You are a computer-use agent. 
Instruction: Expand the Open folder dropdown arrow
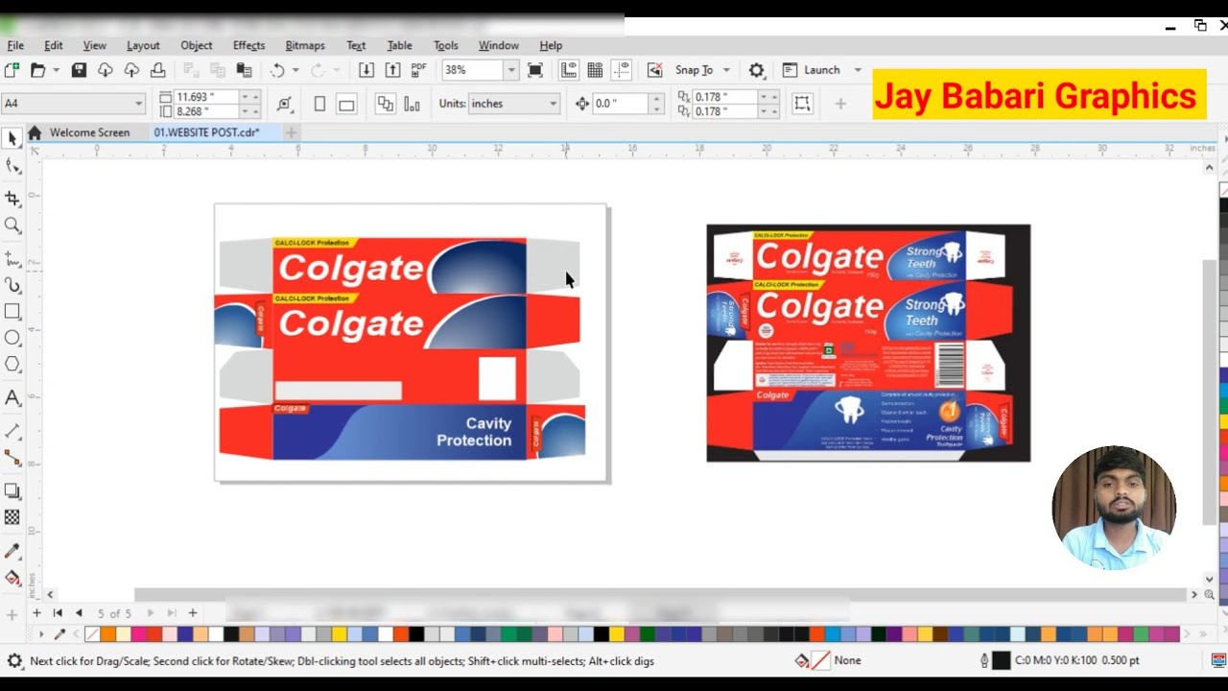(56, 70)
